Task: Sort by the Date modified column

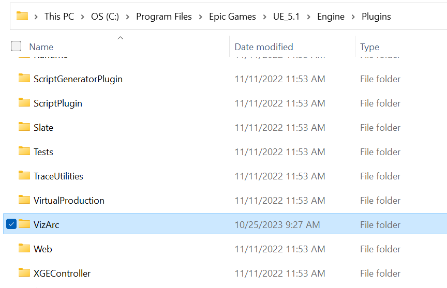Action: pyautogui.click(x=264, y=47)
